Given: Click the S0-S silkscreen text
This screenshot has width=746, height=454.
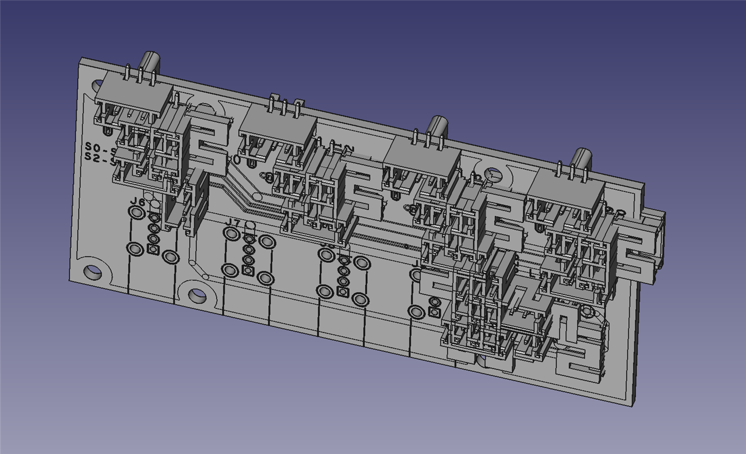Looking at the screenshot, I should pyautogui.click(x=100, y=147).
